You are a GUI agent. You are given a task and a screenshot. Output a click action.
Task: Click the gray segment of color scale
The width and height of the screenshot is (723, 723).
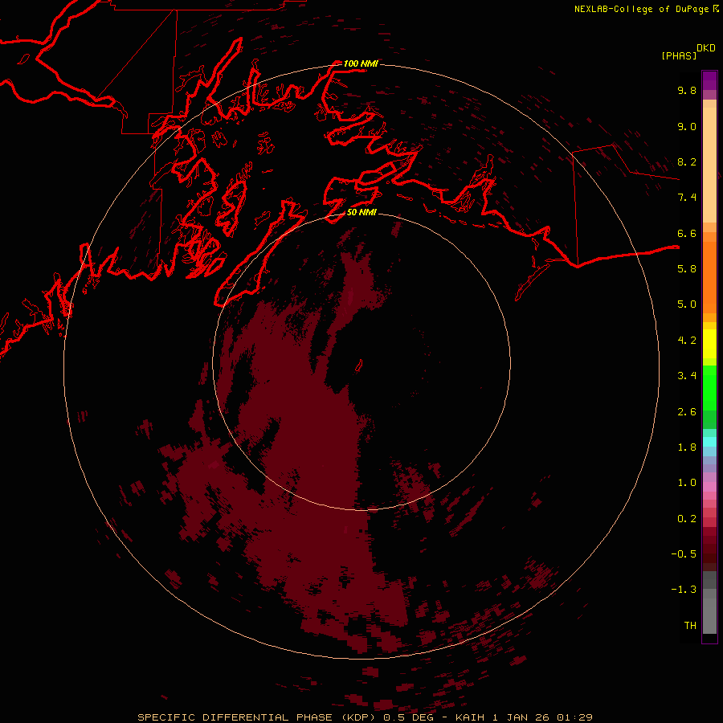[709, 602]
